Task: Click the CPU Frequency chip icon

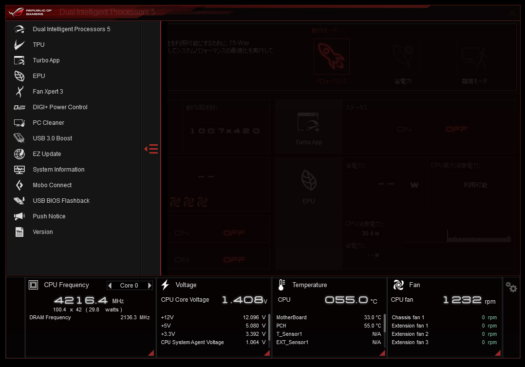Action: (x=34, y=285)
